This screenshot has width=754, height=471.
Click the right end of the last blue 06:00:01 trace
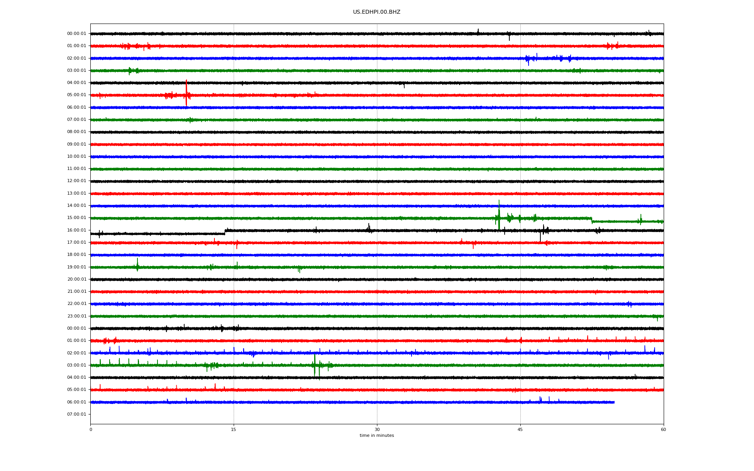pyautogui.click(x=614, y=402)
